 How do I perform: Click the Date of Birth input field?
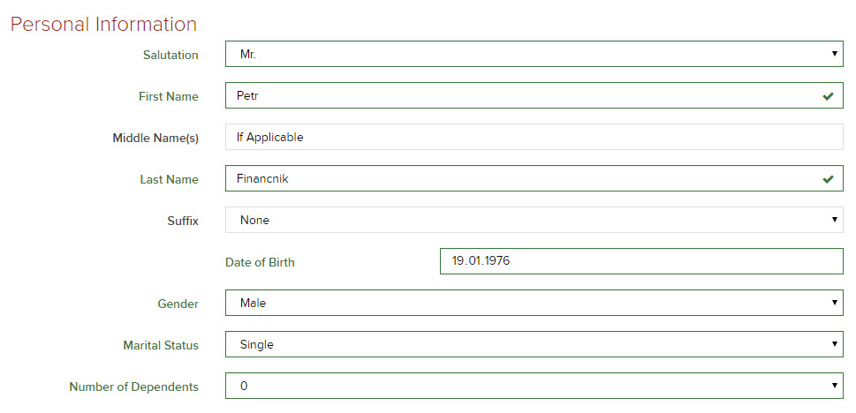[640, 261]
